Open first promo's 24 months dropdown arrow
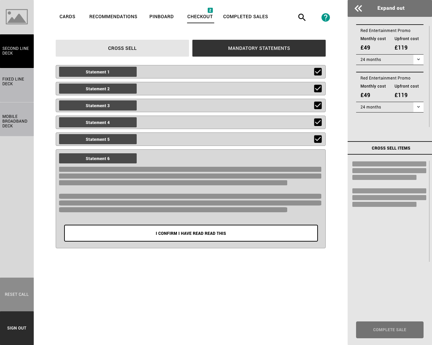The width and height of the screenshot is (432, 345). coord(418,60)
